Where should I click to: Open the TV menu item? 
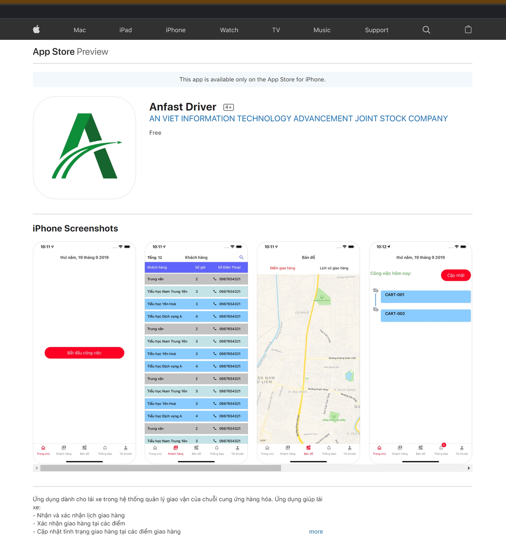276,30
